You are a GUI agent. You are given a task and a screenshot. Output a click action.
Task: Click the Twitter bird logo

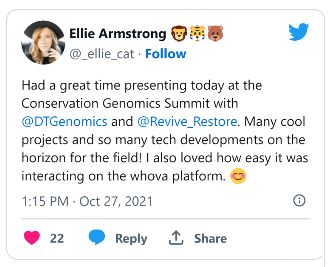coord(299,32)
